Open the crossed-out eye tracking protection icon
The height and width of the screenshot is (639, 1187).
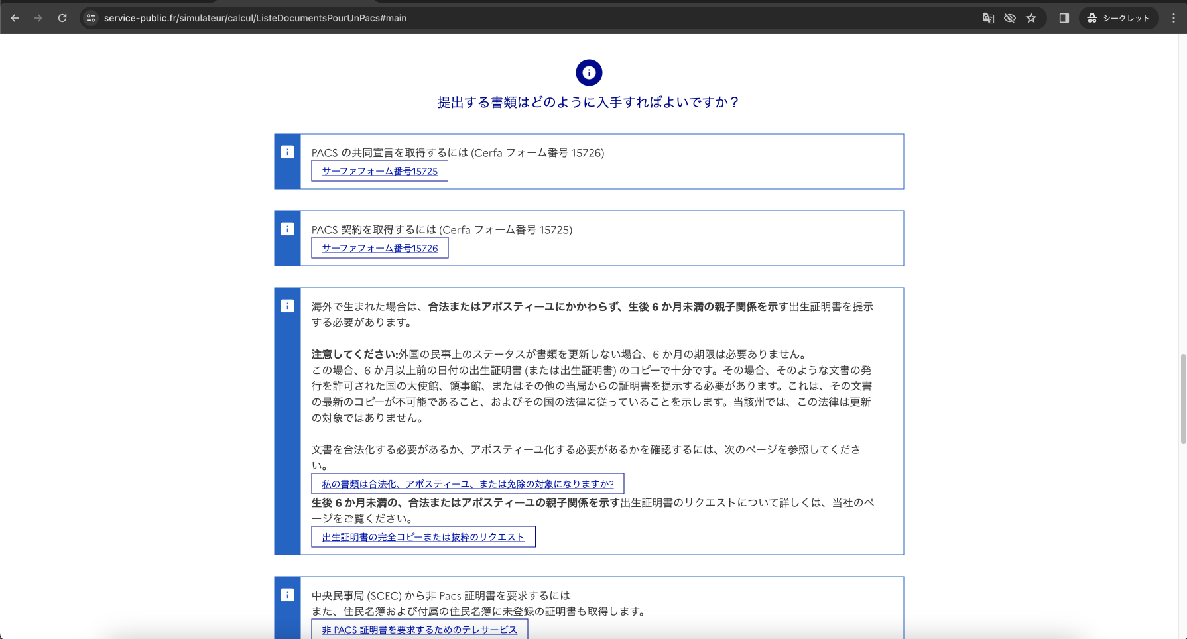[1009, 18]
